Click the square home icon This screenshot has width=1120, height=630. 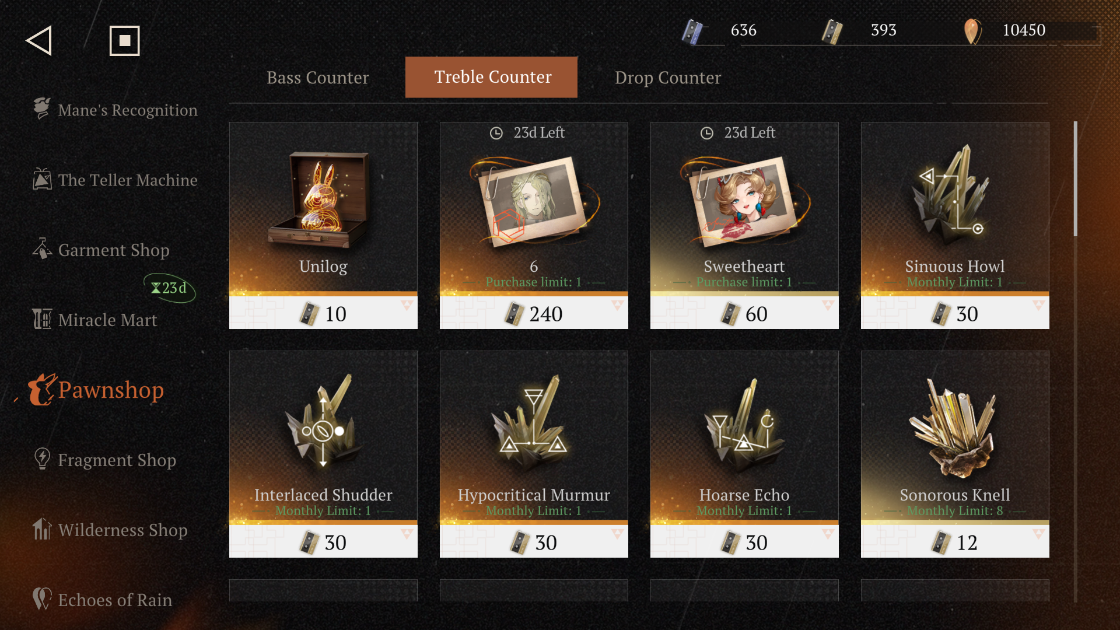[x=124, y=41]
